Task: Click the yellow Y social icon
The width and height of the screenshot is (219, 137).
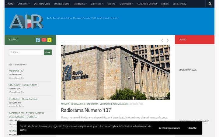Action: click(49, 40)
